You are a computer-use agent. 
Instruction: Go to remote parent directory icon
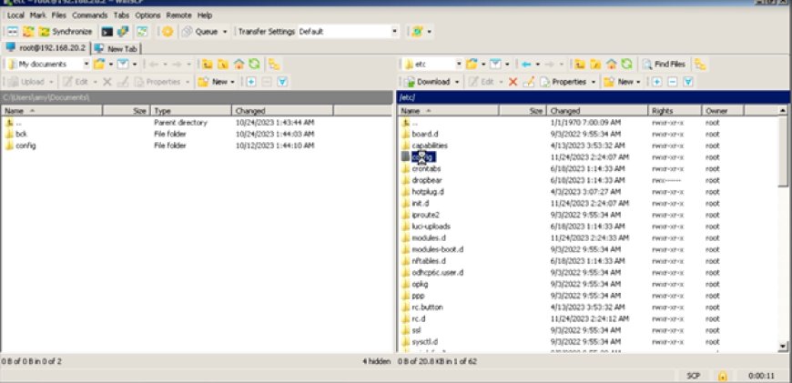[x=579, y=64]
